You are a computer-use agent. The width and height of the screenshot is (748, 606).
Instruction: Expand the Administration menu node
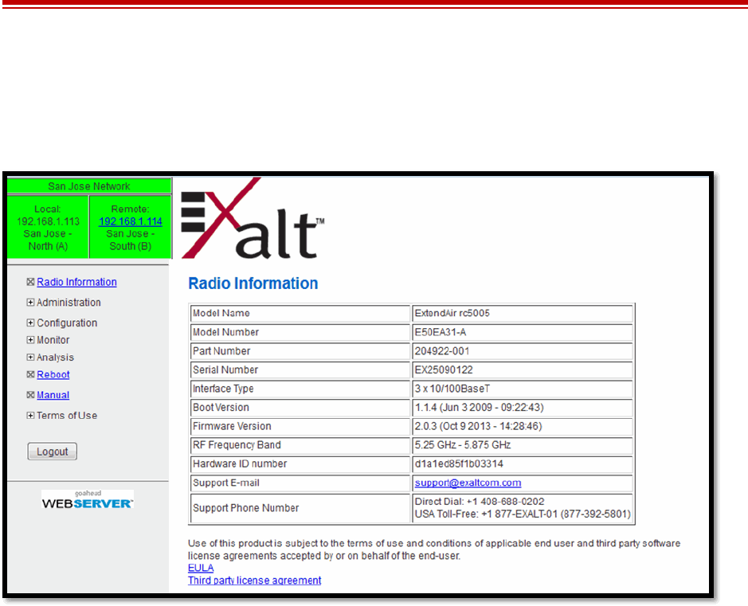30,303
